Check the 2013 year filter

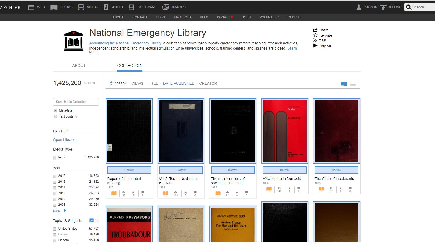(x=55, y=176)
